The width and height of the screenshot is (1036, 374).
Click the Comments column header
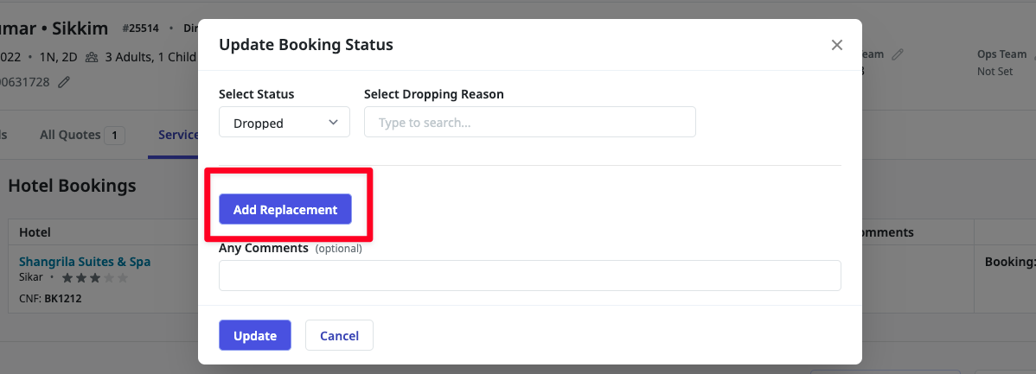pos(886,232)
